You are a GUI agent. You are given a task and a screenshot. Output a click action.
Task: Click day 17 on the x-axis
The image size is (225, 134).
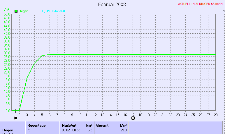click(133, 115)
